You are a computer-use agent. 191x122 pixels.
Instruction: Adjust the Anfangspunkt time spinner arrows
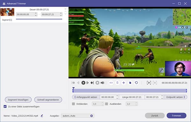[117, 97]
